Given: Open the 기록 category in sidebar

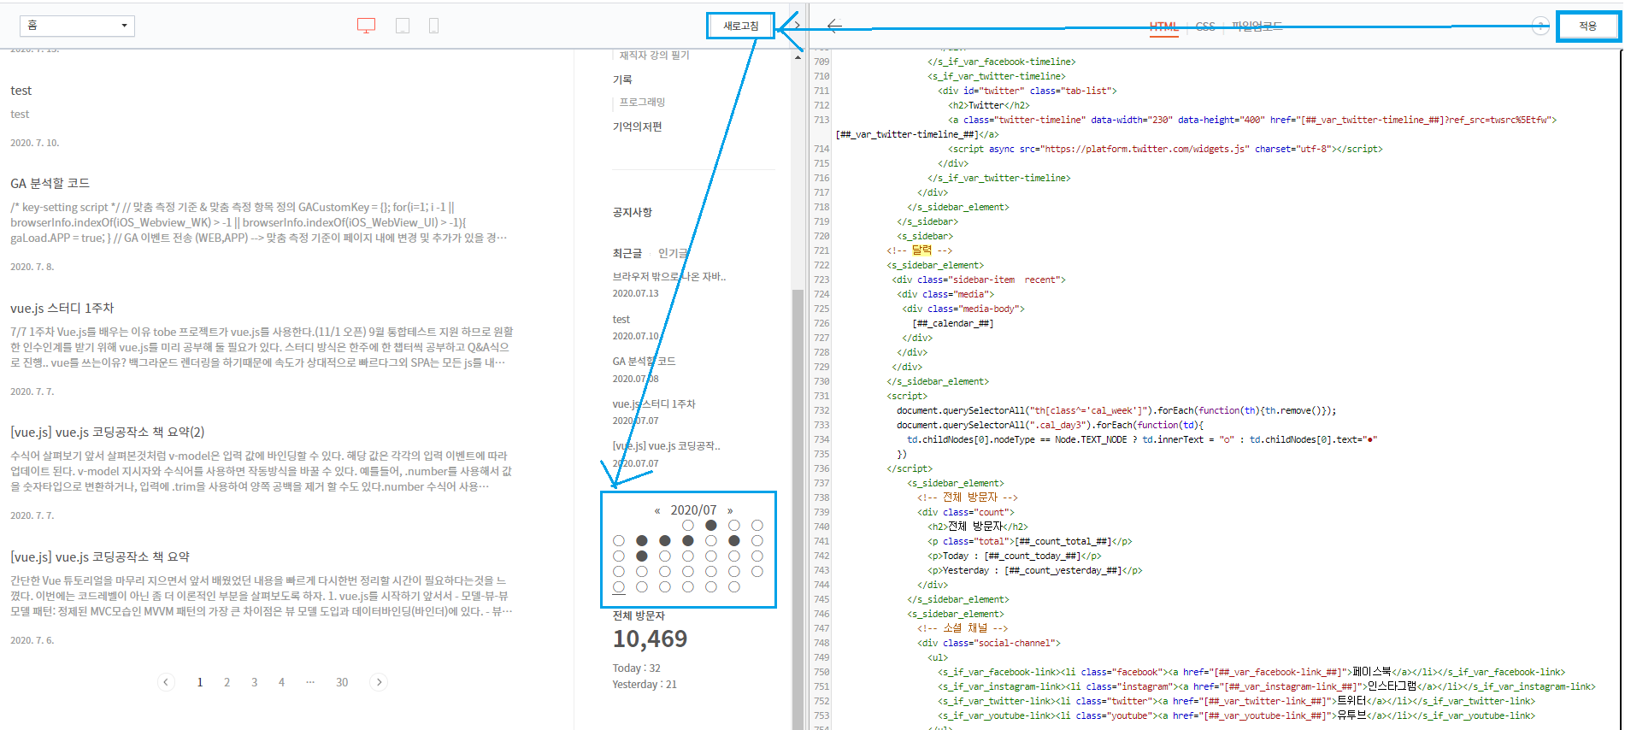Looking at the screenshot, I should pyautogui.click(x=622, y=79).
